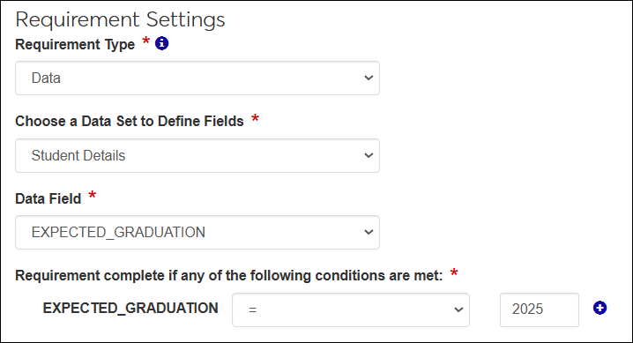Expand the EXPECTED_GRADUATION Data Field dropdown
Image resolution: width=633 pixels, height=343 pixels.
tap(197, 232)
